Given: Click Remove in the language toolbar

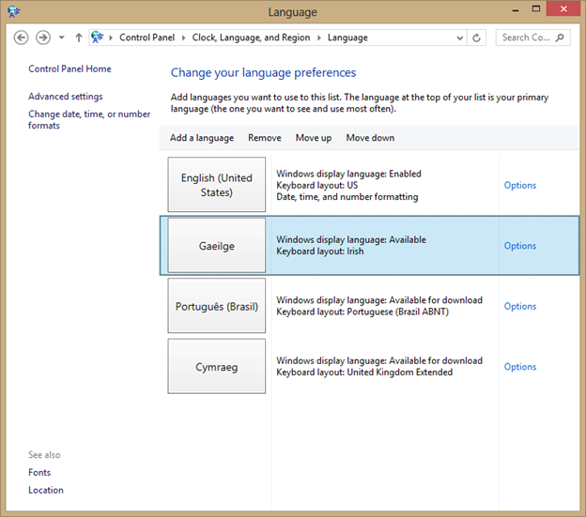Looking at the screenshot, I should click(265, 138).
